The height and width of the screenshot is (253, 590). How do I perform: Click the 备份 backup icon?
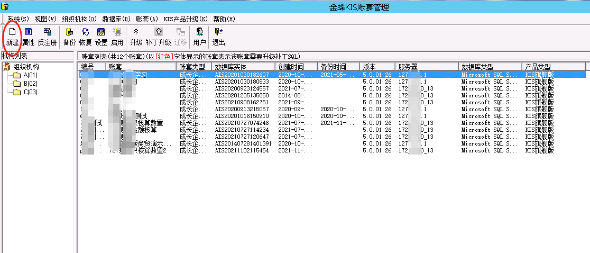pyautogui.click(x=69, y=32)
